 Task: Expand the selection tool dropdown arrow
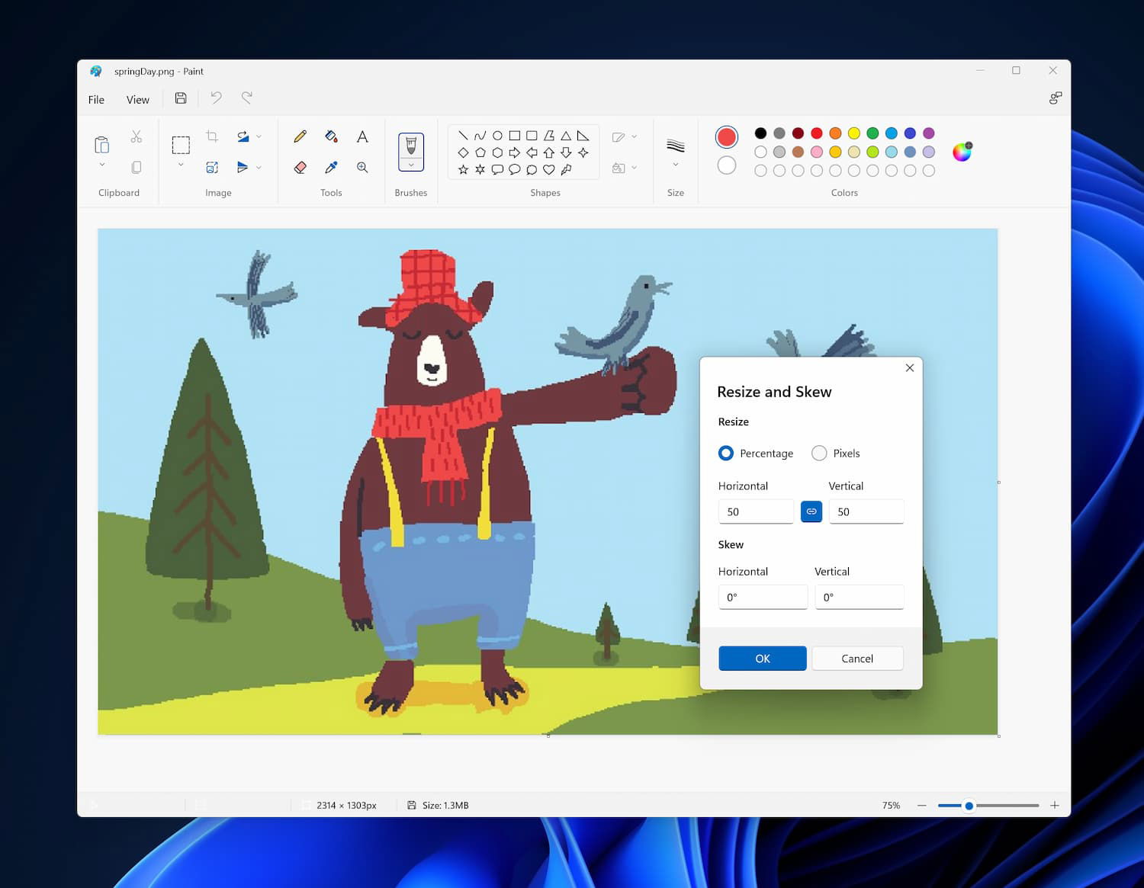click(x=181, y=165)
